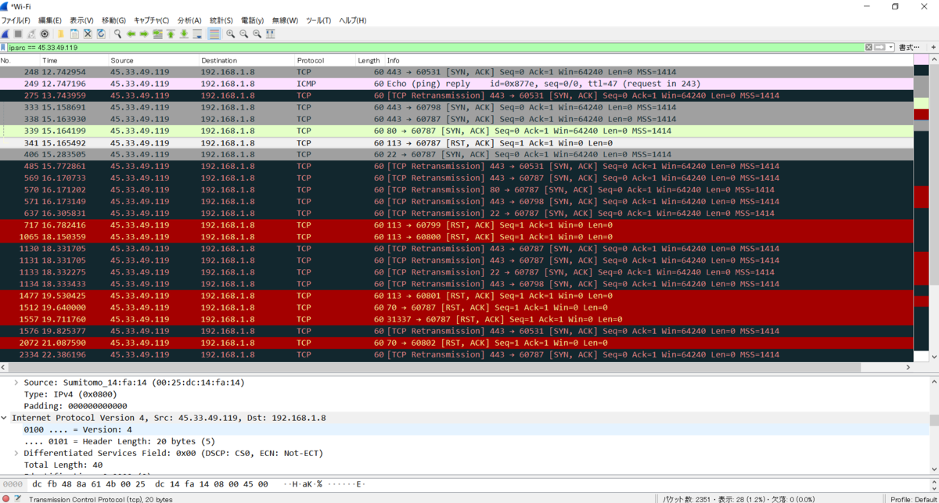939x503 pixels.
Task: Go forward in packet history
Action: pos(144,34)
